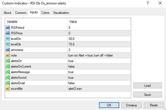Click the integer icon beside RSIPeriod
166x110 pixels.
point(8,28)
